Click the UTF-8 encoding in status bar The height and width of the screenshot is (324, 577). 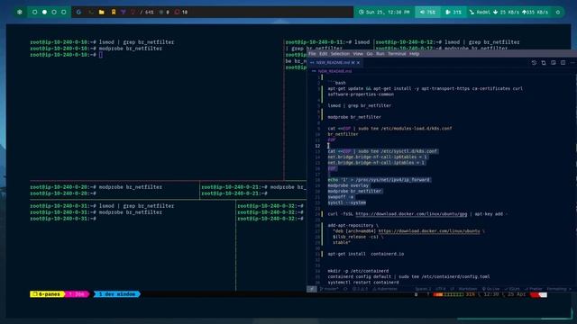(x=440, y=289)
